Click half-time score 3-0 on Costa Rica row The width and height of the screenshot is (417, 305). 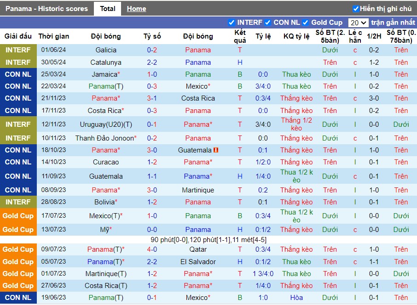374,98
